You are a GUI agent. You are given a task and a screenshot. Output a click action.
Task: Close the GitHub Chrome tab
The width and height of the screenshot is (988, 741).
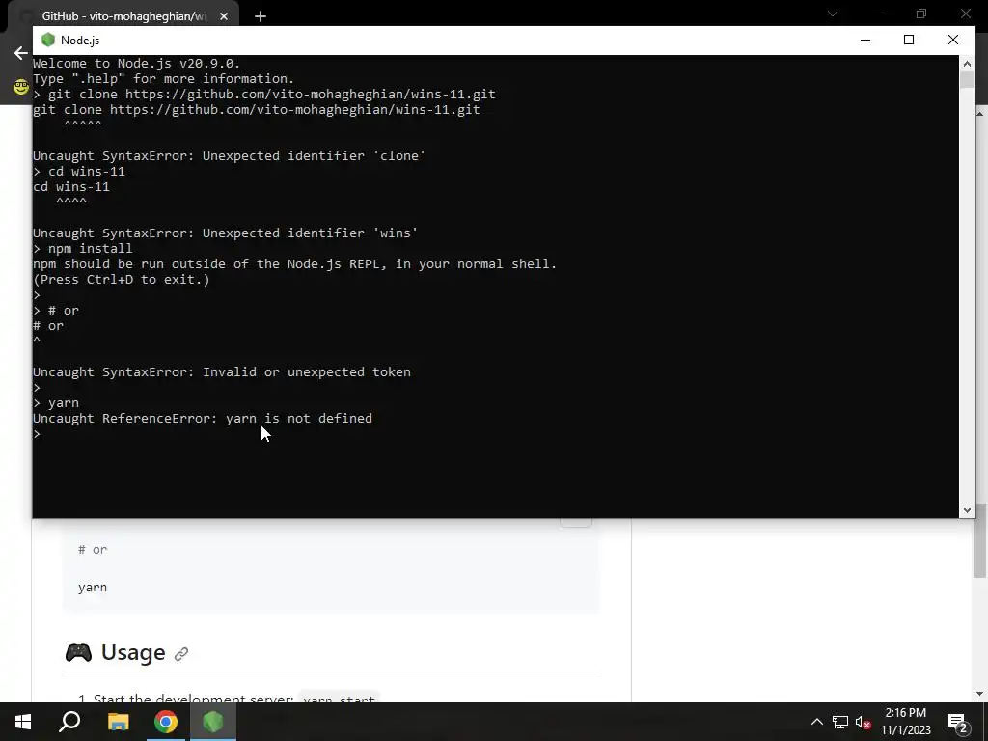(x=224, y=16)
